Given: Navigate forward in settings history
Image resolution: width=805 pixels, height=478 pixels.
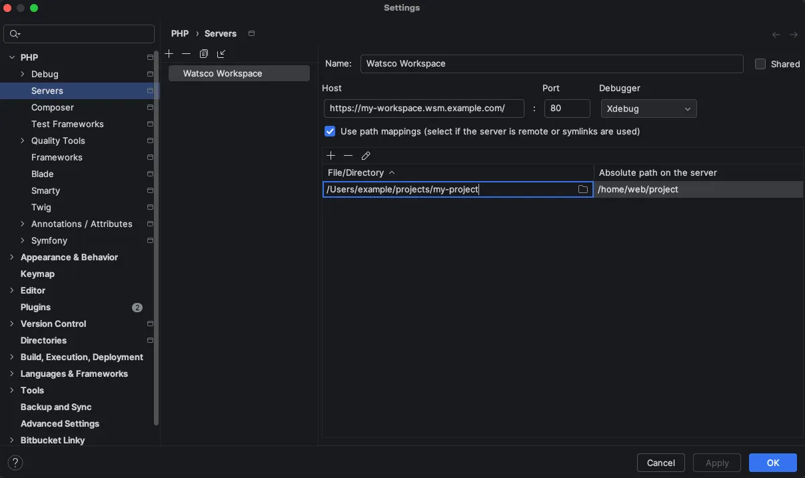Looking at the screenshot, I should (x=794, y=34).
